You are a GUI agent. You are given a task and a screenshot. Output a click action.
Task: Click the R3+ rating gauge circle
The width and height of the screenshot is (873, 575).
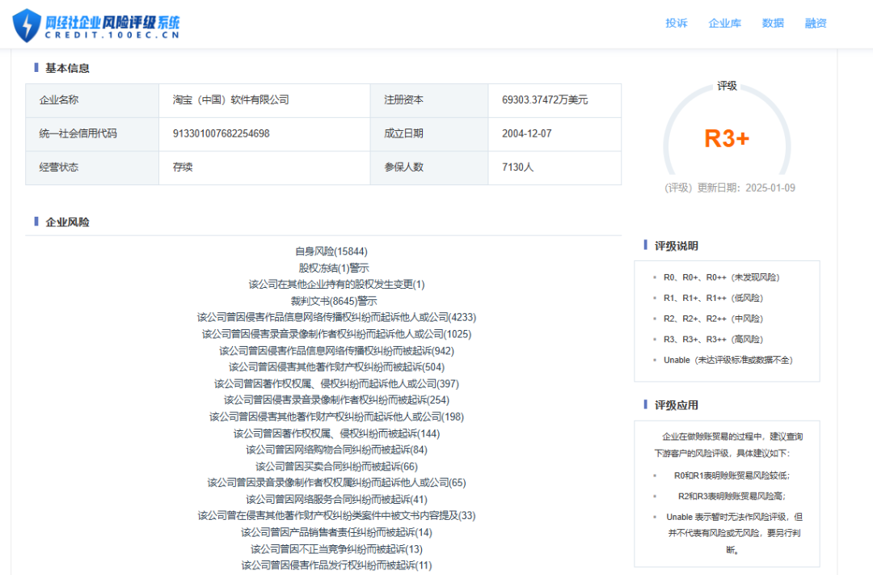point(726,139)
